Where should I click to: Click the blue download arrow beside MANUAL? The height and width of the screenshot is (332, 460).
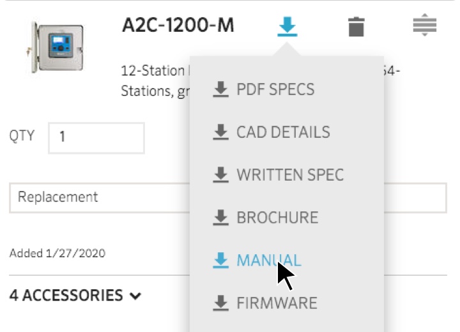click(x=220, y=260)
